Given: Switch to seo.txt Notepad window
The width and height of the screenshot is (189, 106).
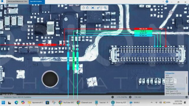Looking at the screenshot, I should coord(102,102).
